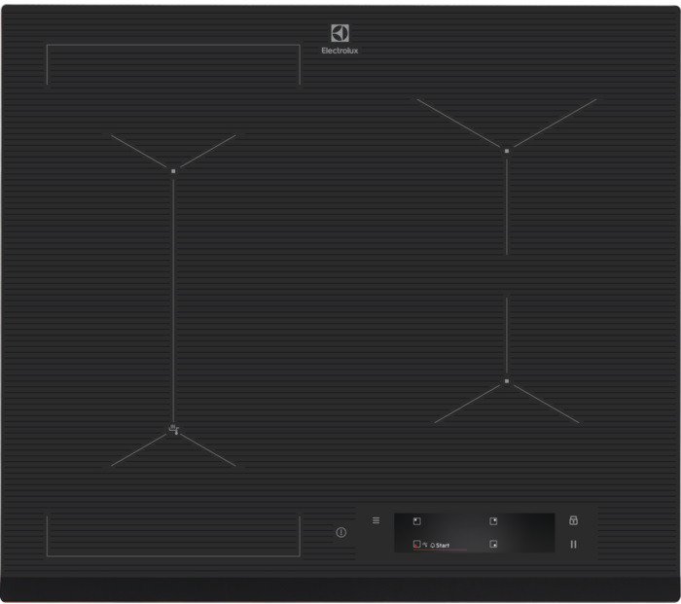Tap the red underline below Start
The width and height of the screenshot is (681, 604).
coord(443,551)
